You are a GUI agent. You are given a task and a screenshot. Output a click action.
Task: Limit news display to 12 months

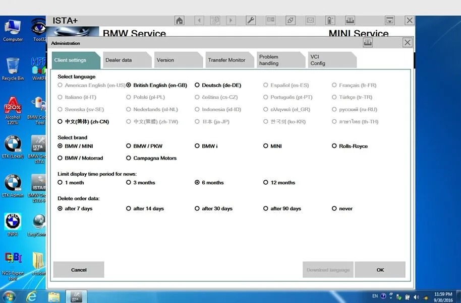click(279, 182)
